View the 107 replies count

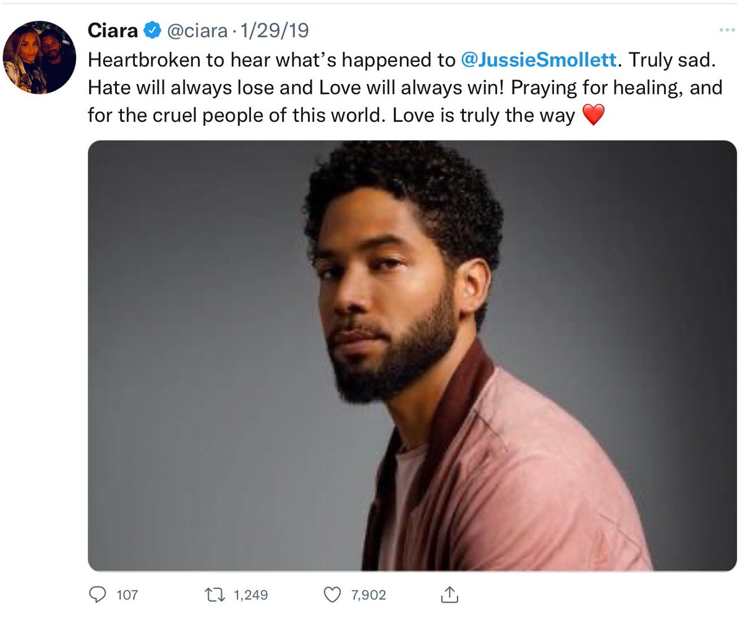click(x=127, y=595)
